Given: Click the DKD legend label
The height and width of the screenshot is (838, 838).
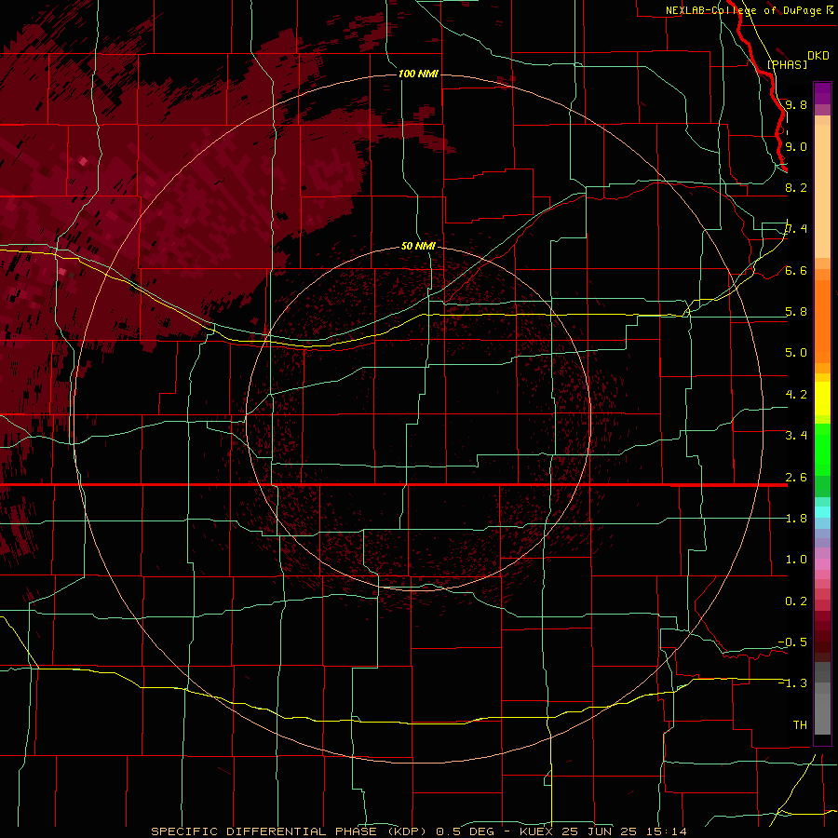Looking at the screenshot, I should (x=818, y=56).
